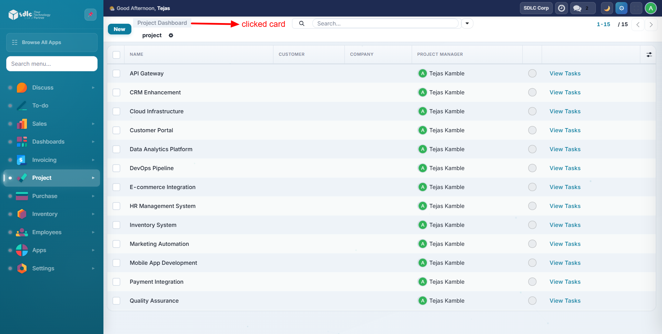Tick the select-all checkbox in header row
This screenshot has width=662, height=334.
[116, 54]
